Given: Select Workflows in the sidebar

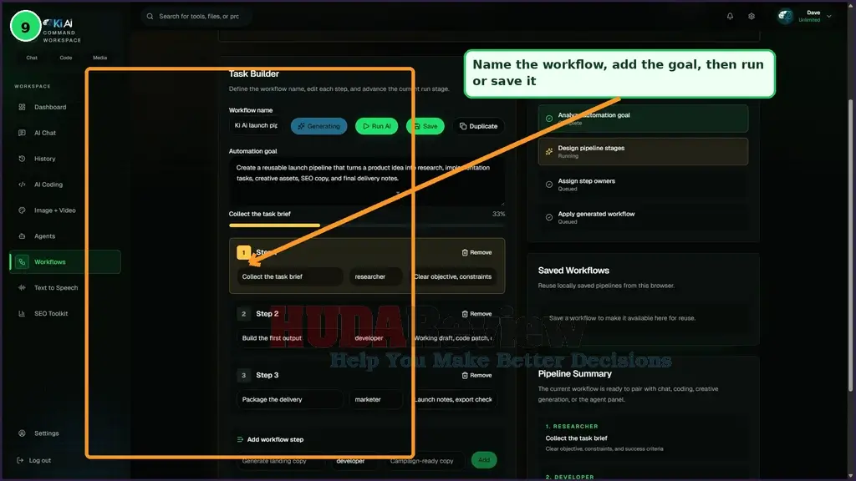Looking at the screenshot, I should coord(65,261).
